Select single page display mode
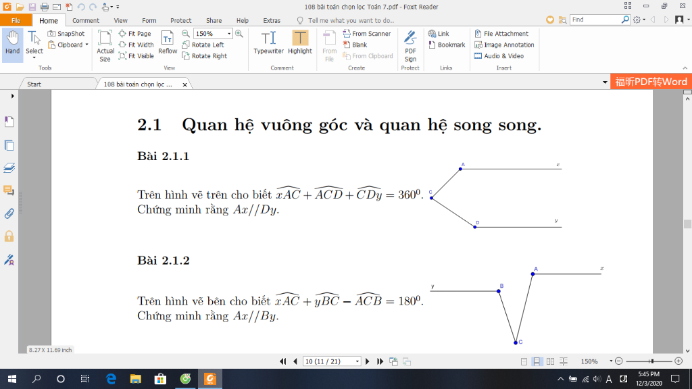 coord(524,362)
